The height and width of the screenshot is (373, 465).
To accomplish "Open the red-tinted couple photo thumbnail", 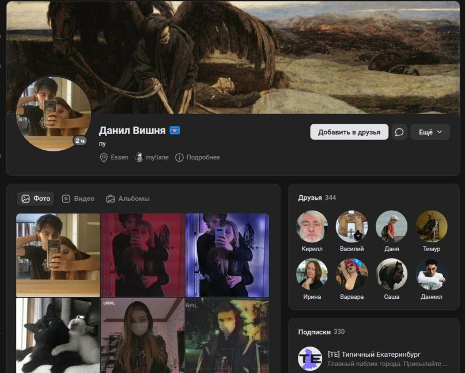I will click(x=143, y=255).
